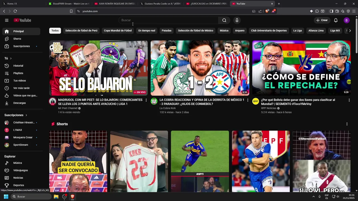Open Historial in the sidebar
The image size is (358, 201).
point(21,66)
